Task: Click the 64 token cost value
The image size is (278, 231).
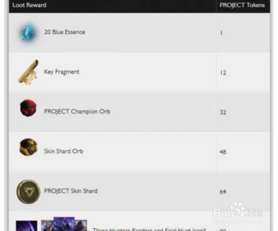Action: click(x=223, y=192)
